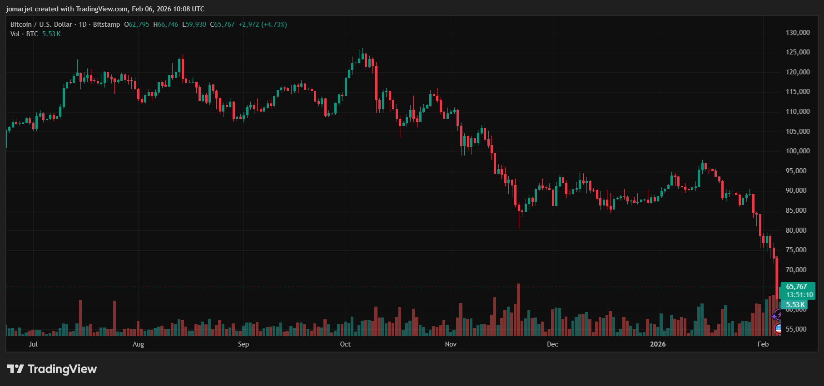Click the Dec label on the time axis
824x386 pixels.
(x=552, y=344)
